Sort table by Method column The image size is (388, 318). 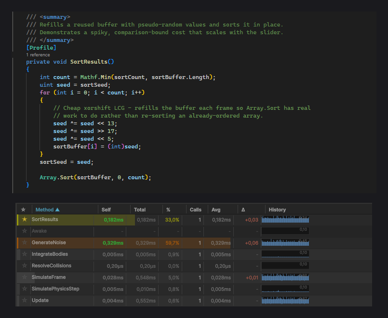click(x=48, y=210)
